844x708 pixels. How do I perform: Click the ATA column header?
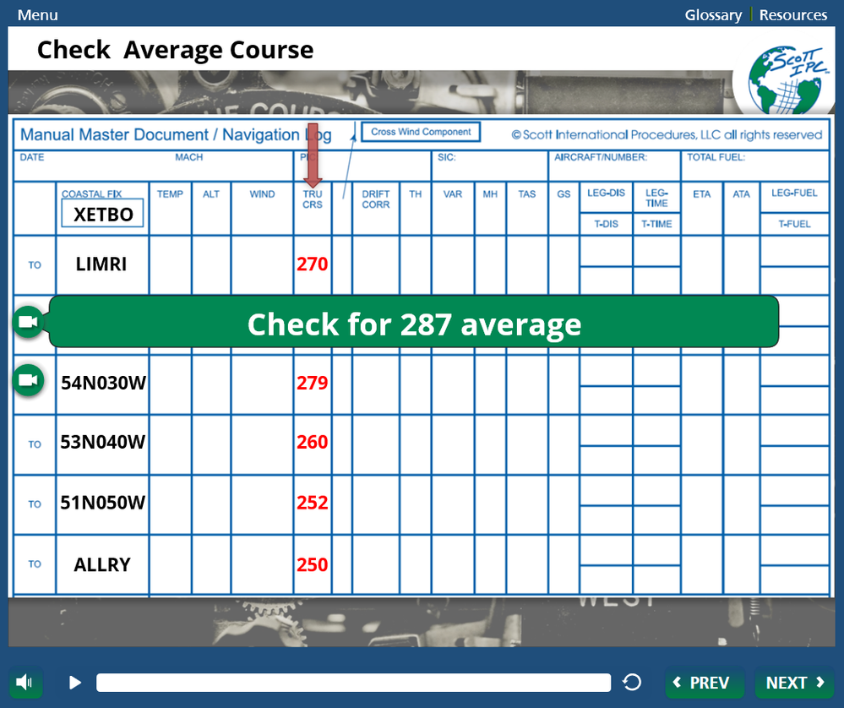(x=741, y=194)
